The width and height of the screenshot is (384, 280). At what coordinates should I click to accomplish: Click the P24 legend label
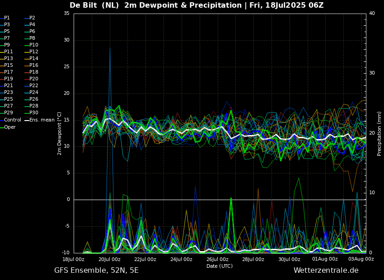click(34, 93)
